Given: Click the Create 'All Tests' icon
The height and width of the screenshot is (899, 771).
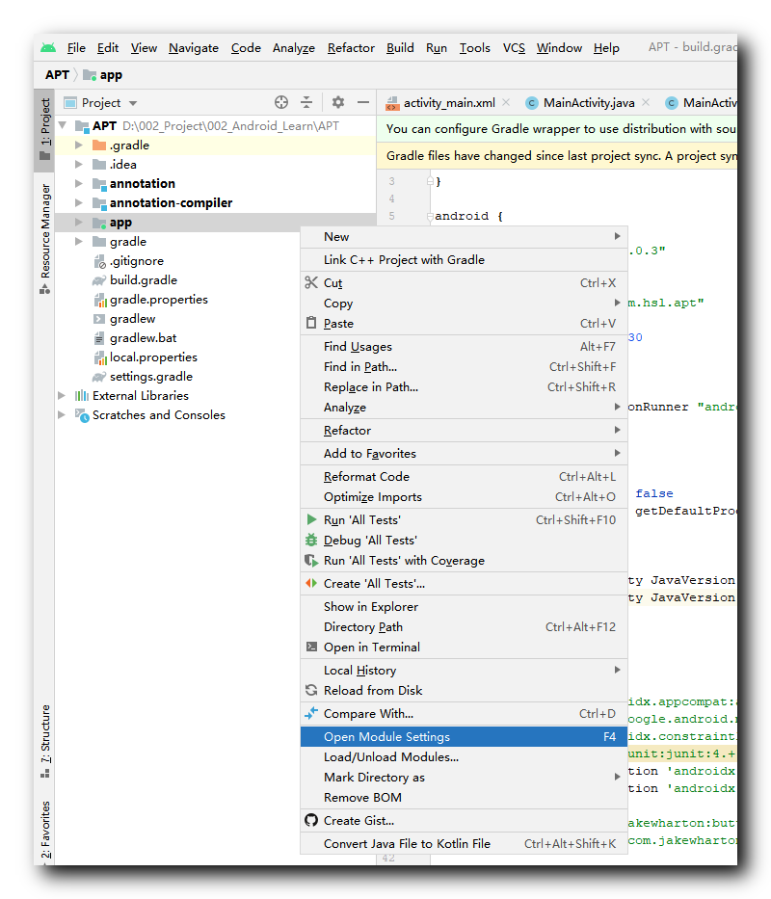Looking at the screenshot, I should 311,583.
